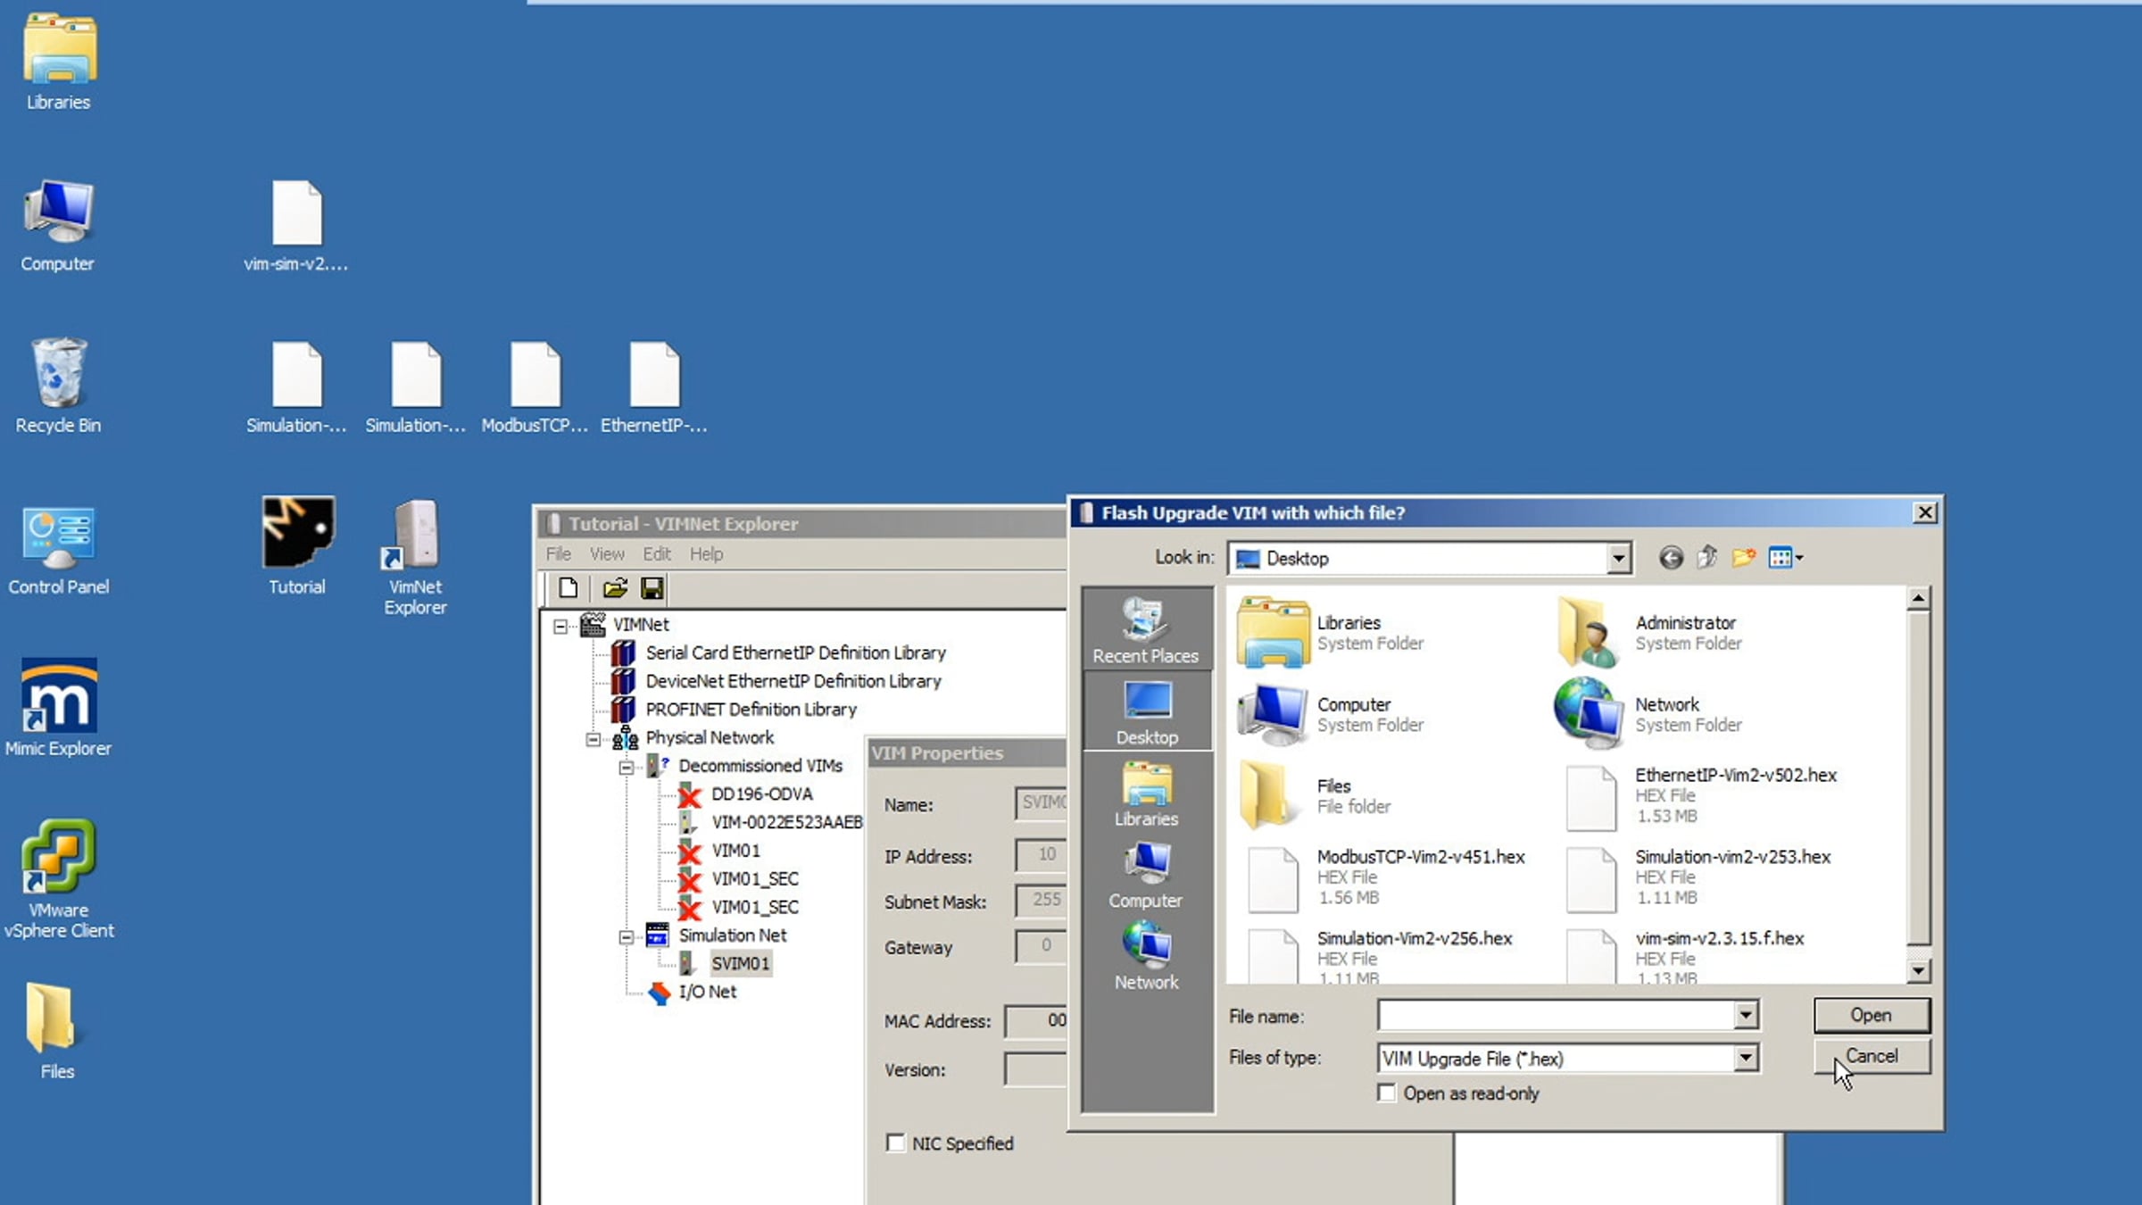Select Recent Places in the places bar
Image resolution: width=2142 pixels, height=1205 pixels.
point(1146,630)
